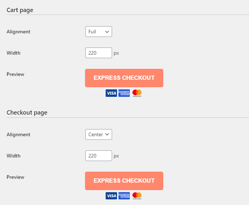Viewport: 249px width, 205px height.
Task: Click the Cart page section heading
Action: (x=20, y=10)
